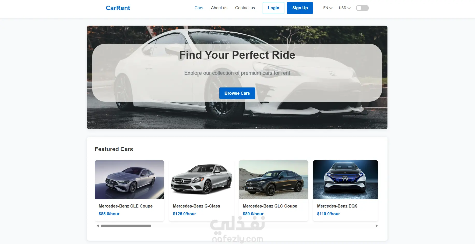
Task: Select the Mercedes-Benz CLE Coupe title
Action: click(x=126, y=206)
